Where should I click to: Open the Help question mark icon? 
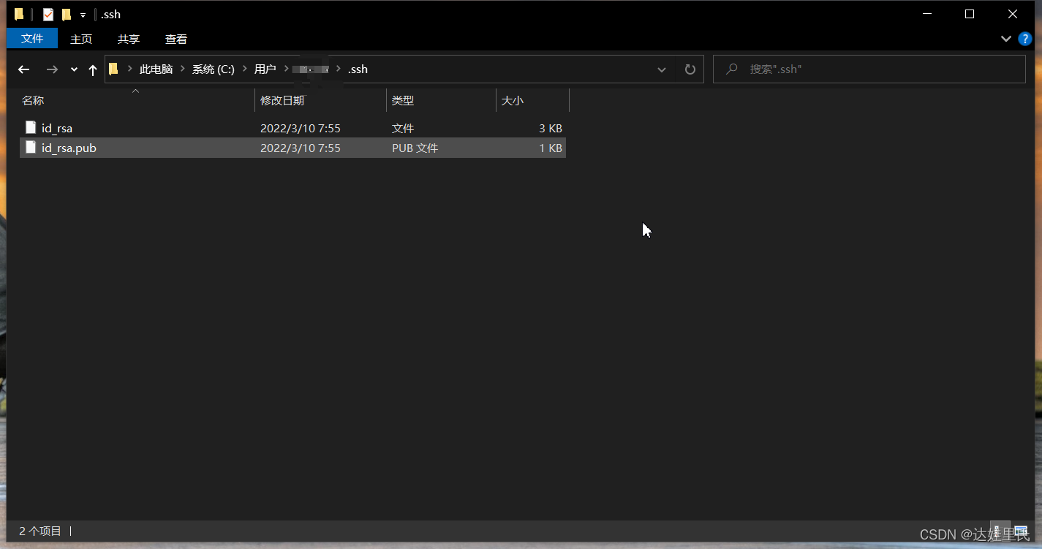pos(1025,39)
